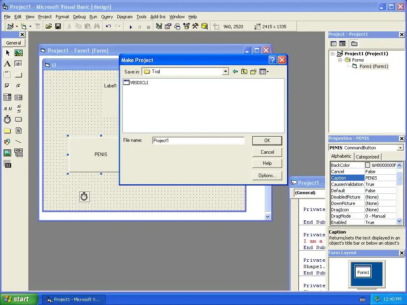Open the Save in folder dropdown
The height and width of the screenshot is (305, 407).
pyautogui.click(x=225, y=71)
